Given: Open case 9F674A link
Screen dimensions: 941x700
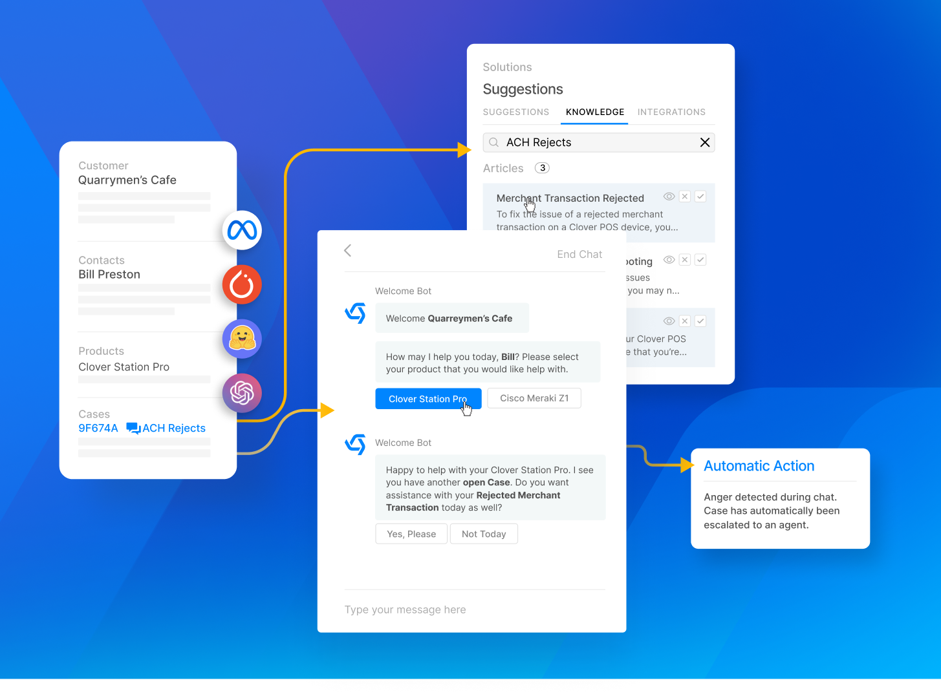Looking at the screenshot, I should tap(98, 428).
